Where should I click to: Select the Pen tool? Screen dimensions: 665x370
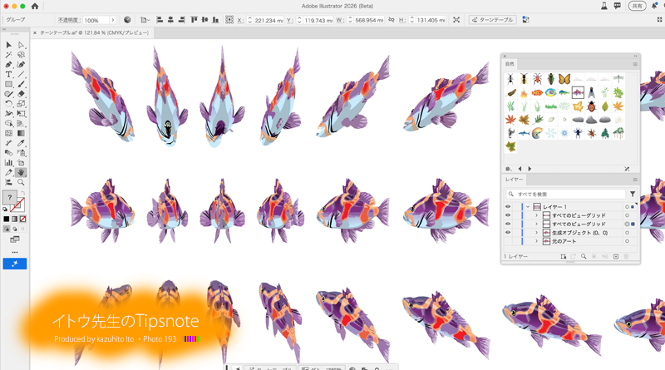(x=8, y=64)
